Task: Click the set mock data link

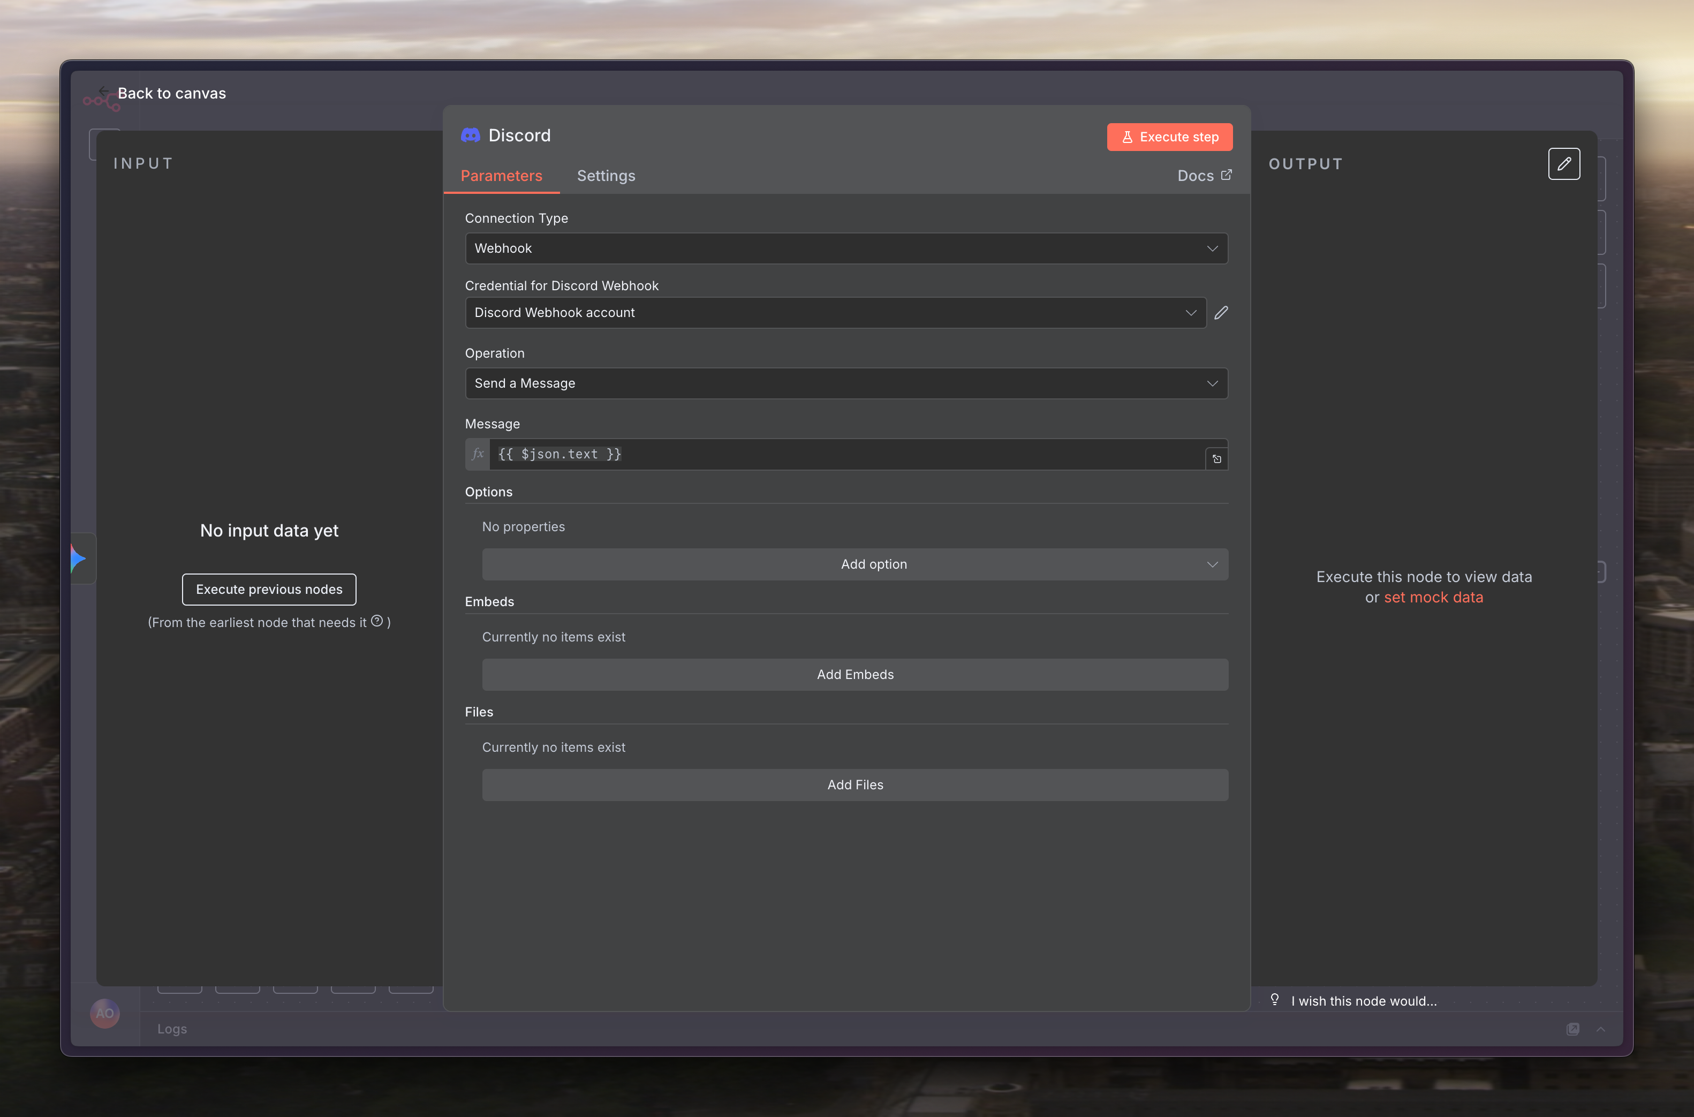Action: (1433, 597)
